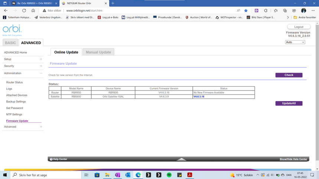
Task: Switch to the BASIC tab
Action: (x=10, y=43)
